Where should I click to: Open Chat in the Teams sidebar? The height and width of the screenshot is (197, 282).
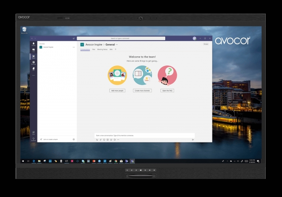pos(33,50)
